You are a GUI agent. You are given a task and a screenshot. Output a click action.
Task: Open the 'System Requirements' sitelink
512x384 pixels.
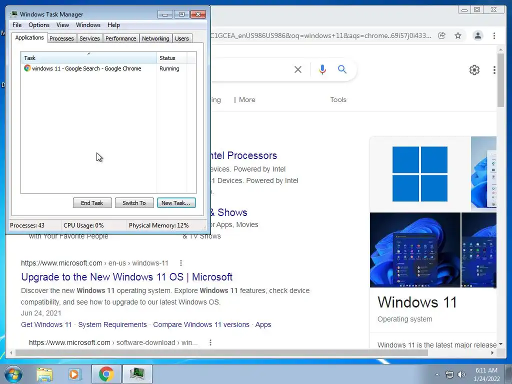[x=112, y=324]
